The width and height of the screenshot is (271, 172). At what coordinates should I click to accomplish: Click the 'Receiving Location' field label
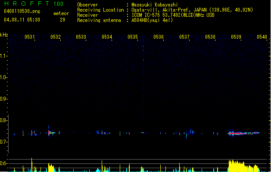pos(100,10)
